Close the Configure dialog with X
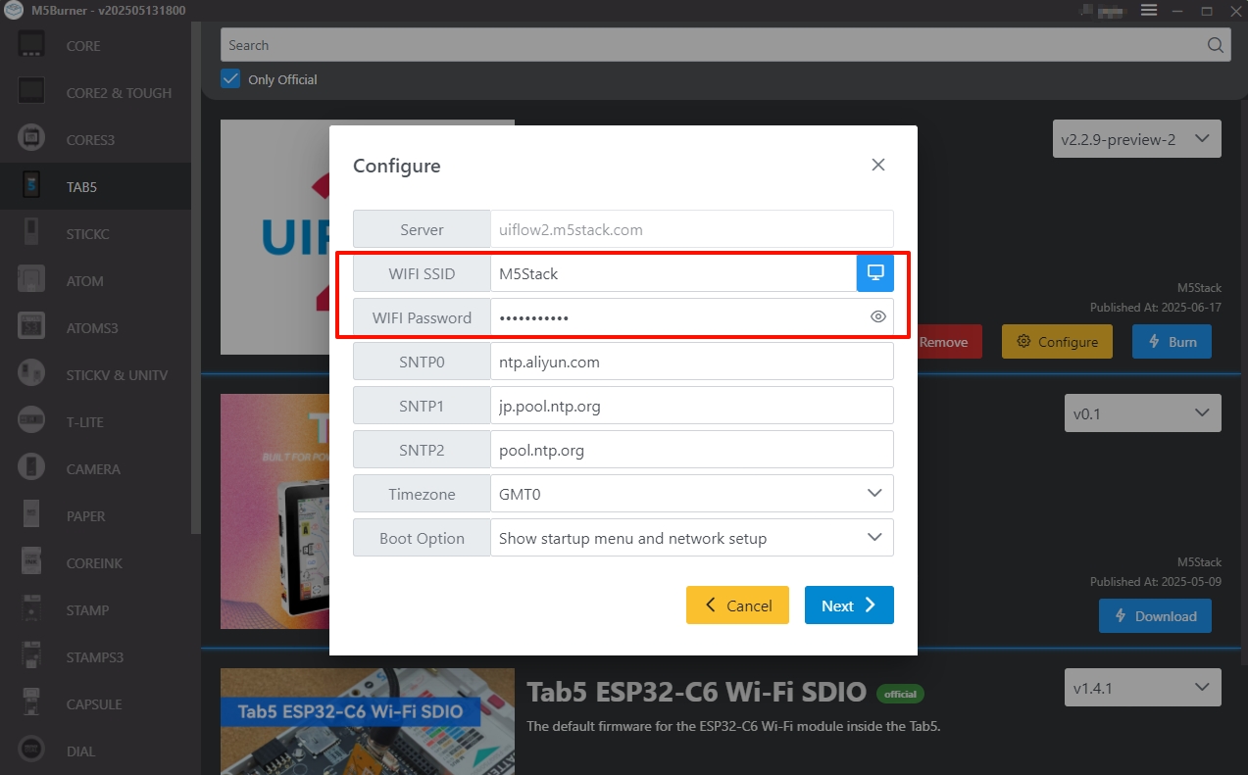 pos(878,165)
